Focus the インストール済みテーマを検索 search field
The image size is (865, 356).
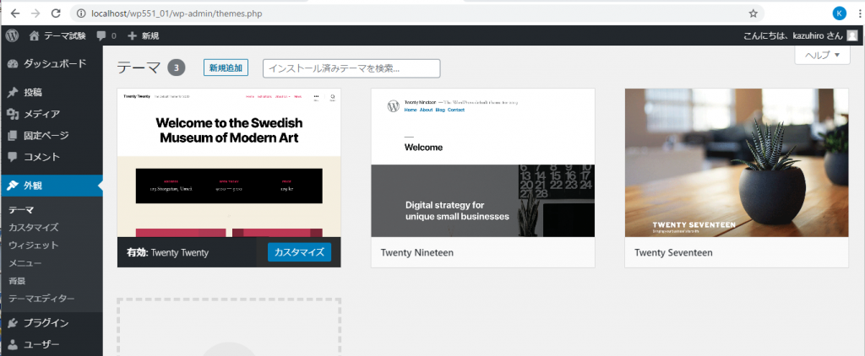point(351,68)
